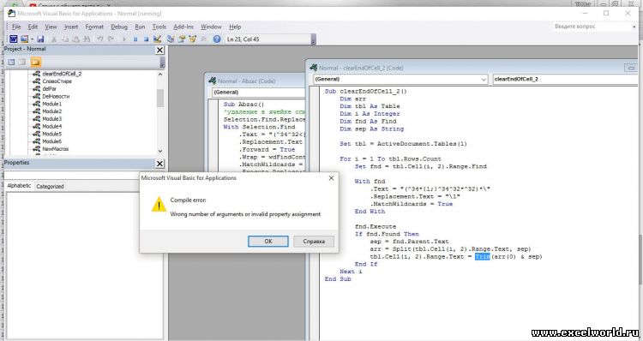The image size is (643, 341).
Task: Open the File menu
Action: pos(16,27)
